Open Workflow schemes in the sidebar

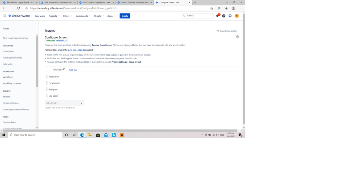click(x=12, y=83)
